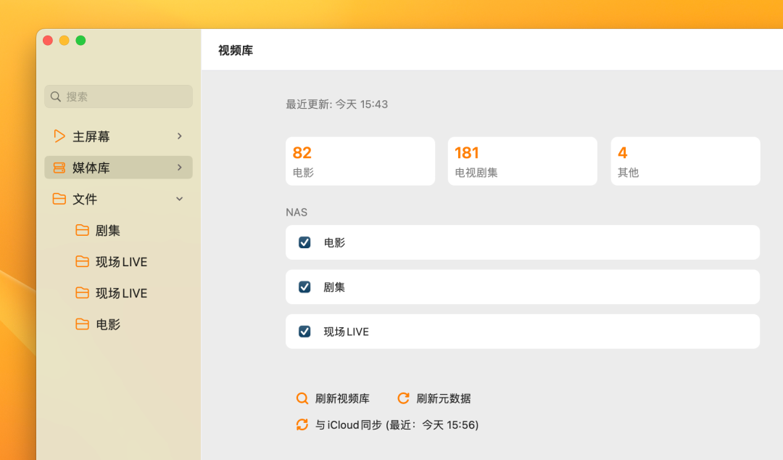Collapse the 文件 section
The image size is (783, 460).
click(x=179, y=199)
